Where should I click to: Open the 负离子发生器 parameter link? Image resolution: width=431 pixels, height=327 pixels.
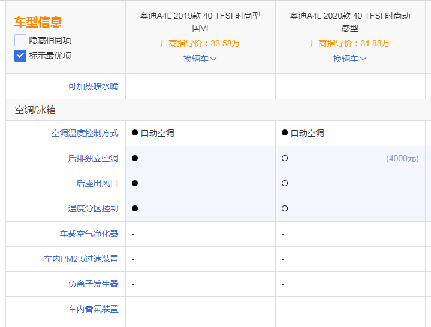[93, 284]
